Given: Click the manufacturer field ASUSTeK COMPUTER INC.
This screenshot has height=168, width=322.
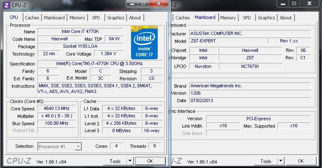Looking at the screenshot, I should coord(250,33).
